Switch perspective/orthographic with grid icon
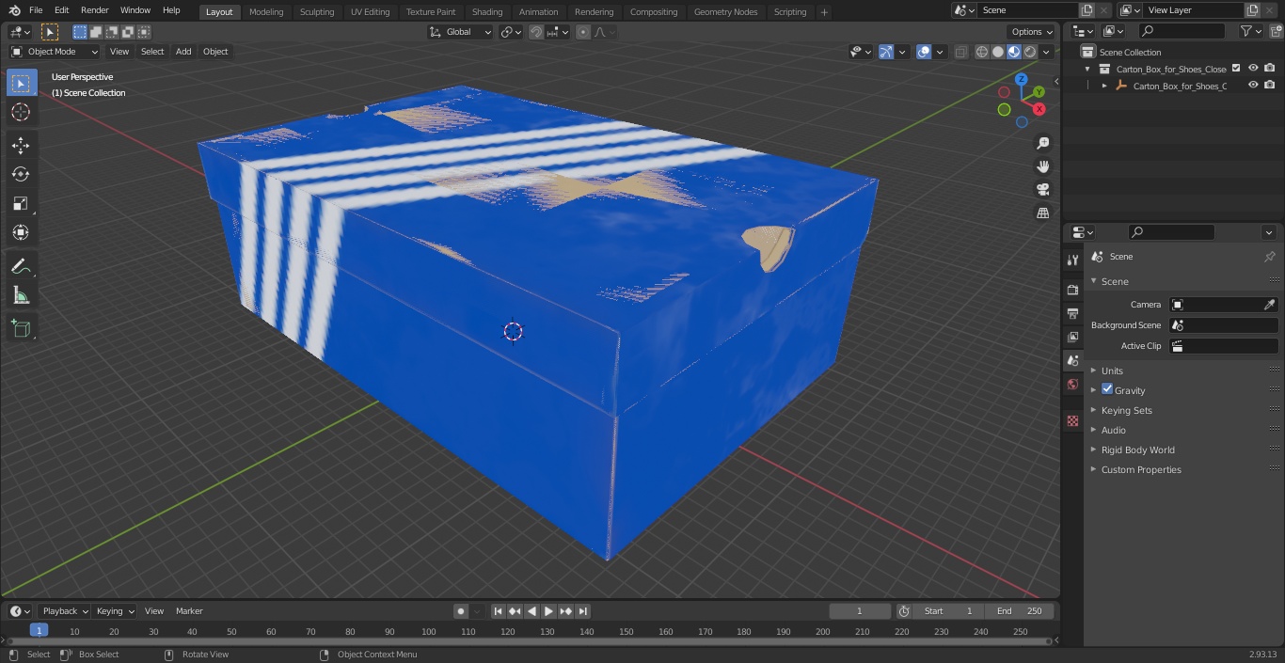The height and width of the screenshot is (663, 1285). [x=1042, y=213]
